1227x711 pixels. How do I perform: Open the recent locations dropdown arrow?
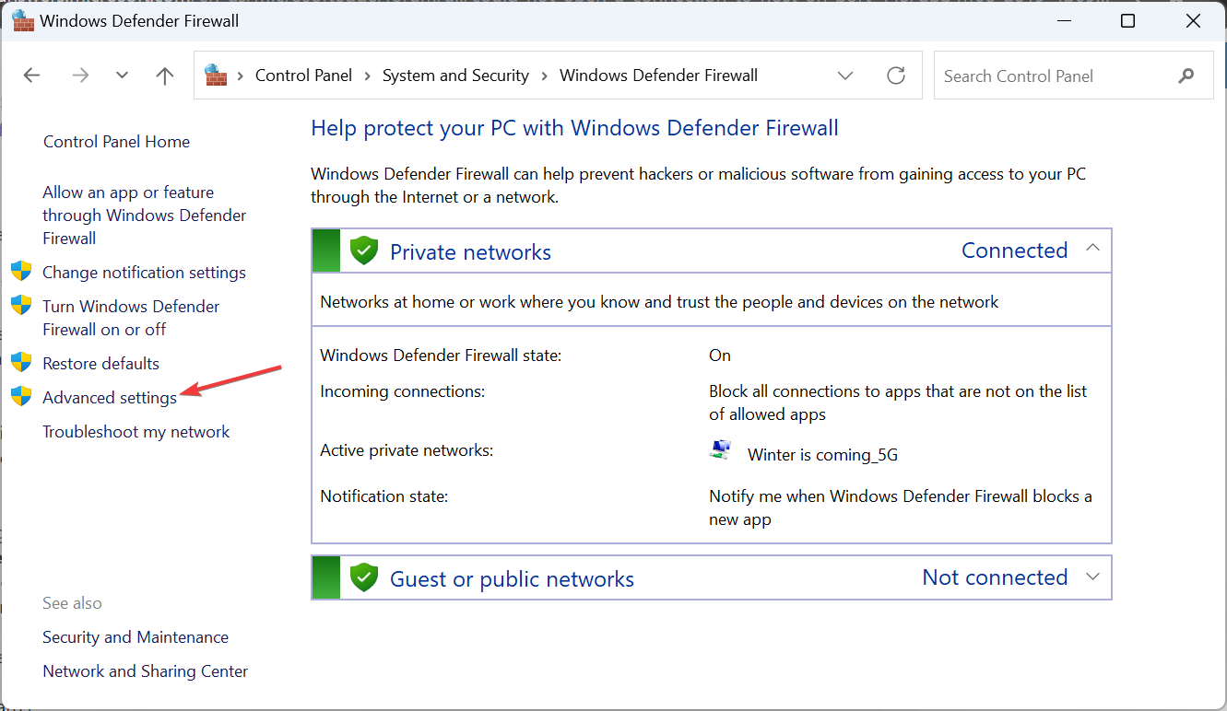[x=123, y=76]
